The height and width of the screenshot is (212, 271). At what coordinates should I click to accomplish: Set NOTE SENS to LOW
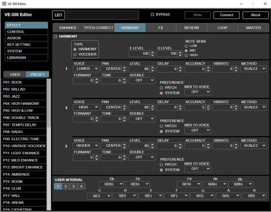(186, 46)
